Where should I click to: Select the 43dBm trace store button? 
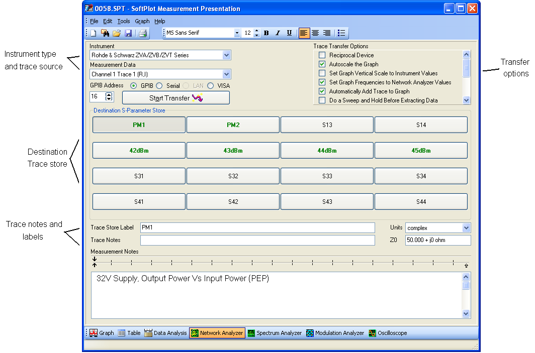pyautogui.click(x=233, y=150)
